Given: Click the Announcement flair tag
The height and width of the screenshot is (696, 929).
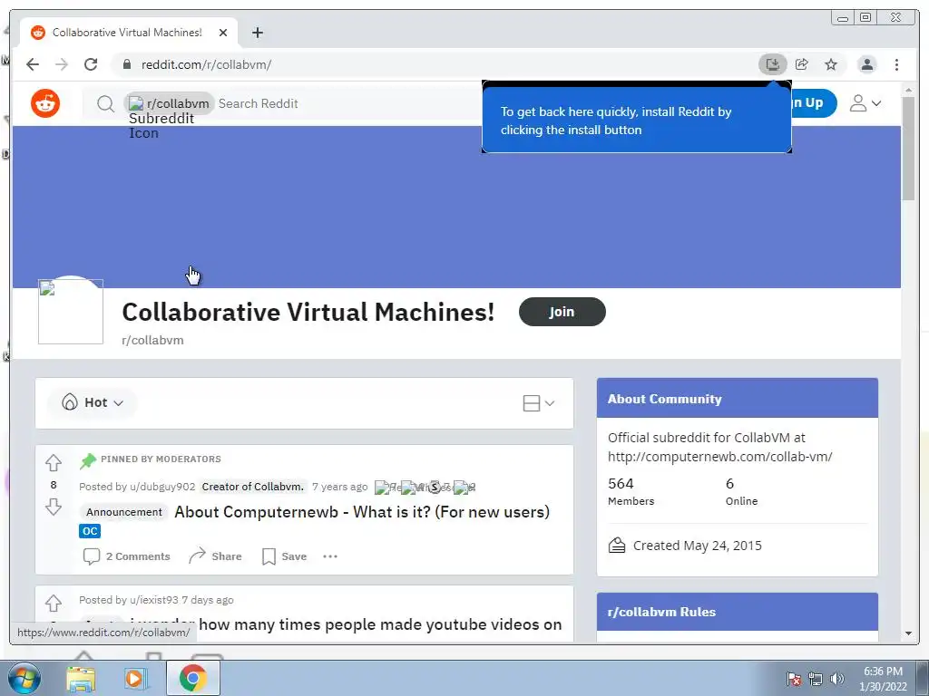Looking at the screenshot, I should 123,512.
